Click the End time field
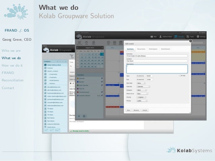 (150, 79)
